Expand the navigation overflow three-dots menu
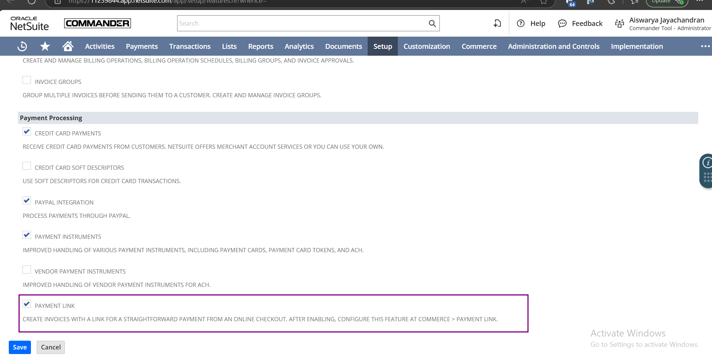712x359 pixels. (705, 46)
